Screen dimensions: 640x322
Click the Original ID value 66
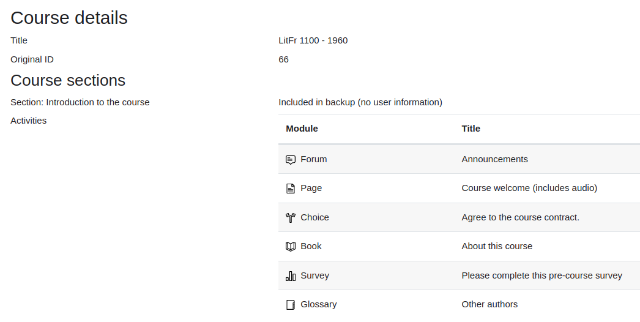click(284, 59)
